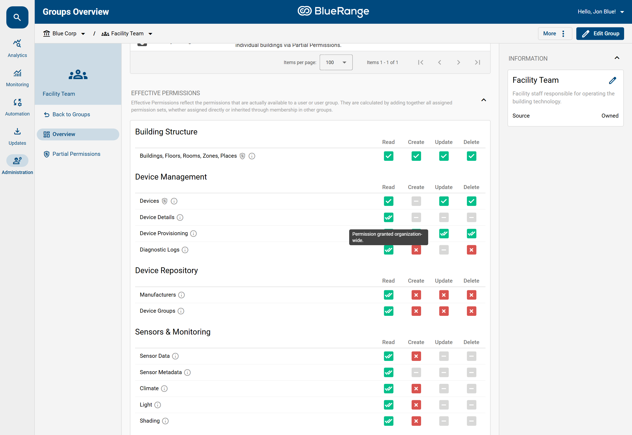Screen dimensions: 632x435
Task: Click info icon next to Device Groups
Action: tap(181, 311)
